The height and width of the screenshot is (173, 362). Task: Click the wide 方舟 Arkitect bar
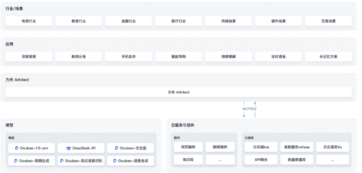[179, 92]
